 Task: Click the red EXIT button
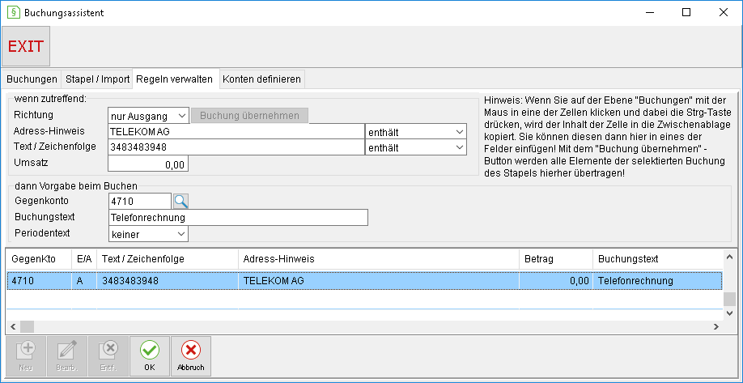tap(26, 46)
